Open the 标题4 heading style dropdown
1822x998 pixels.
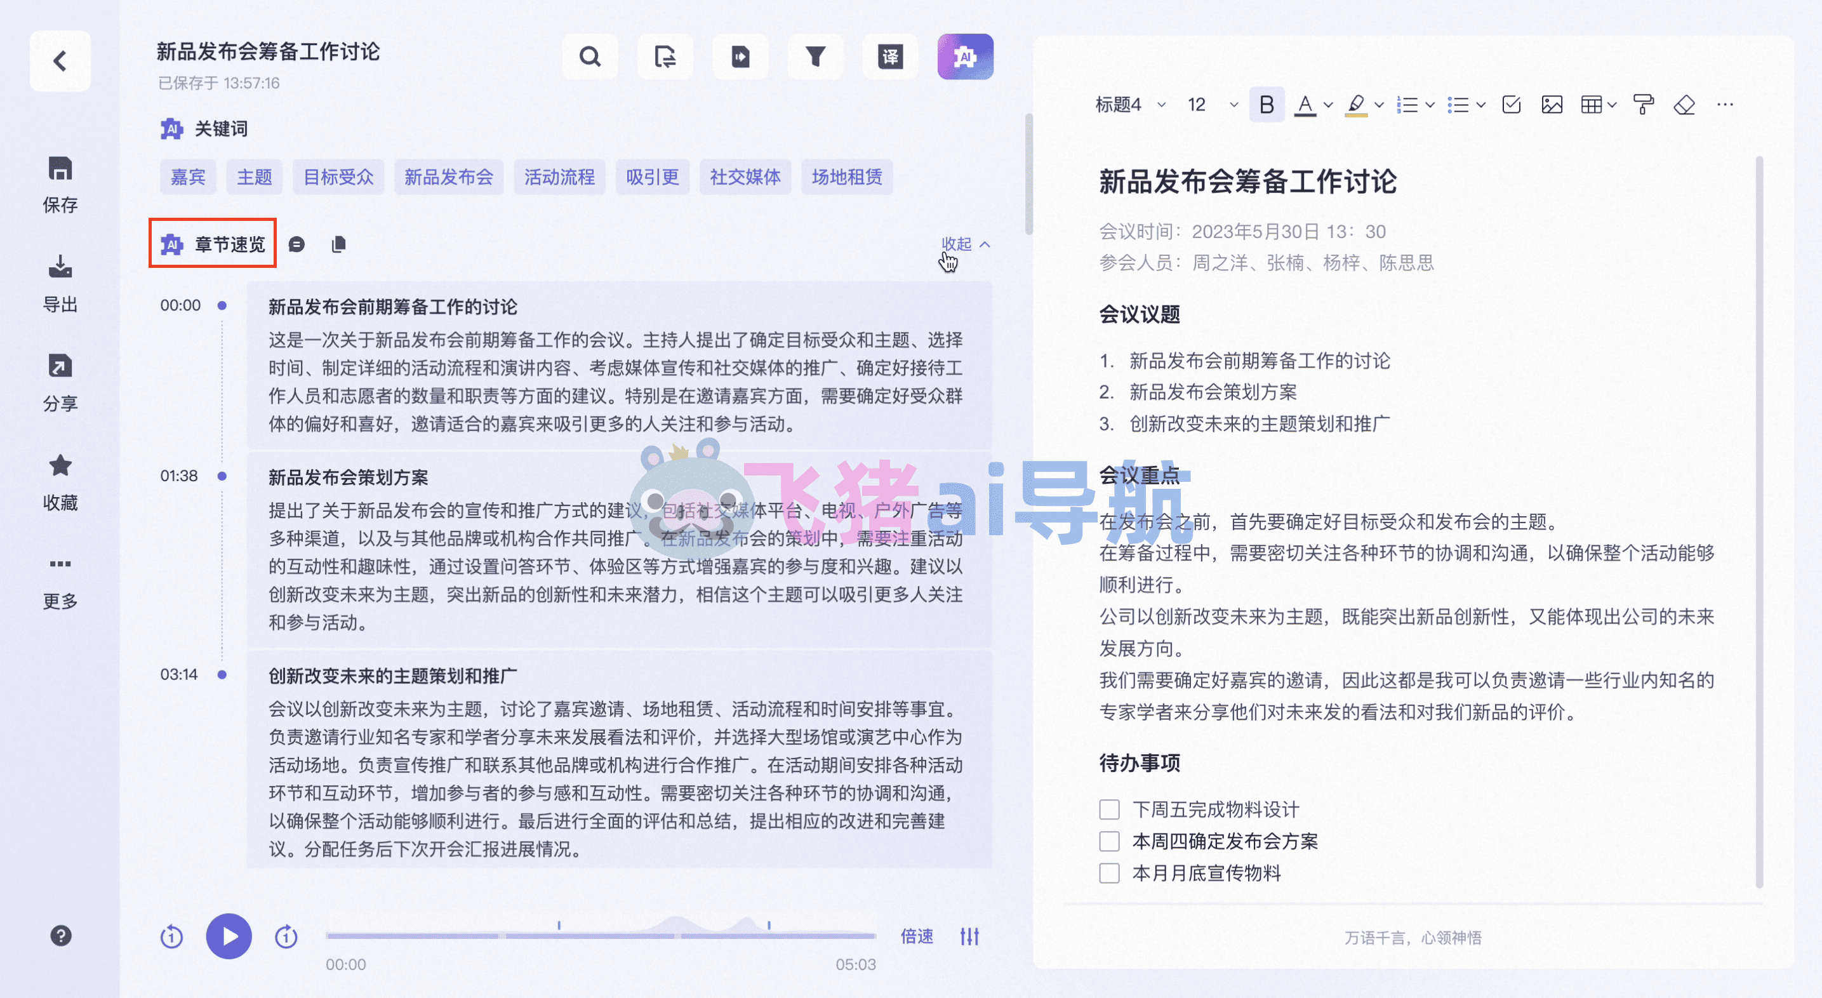point(1130,105)
